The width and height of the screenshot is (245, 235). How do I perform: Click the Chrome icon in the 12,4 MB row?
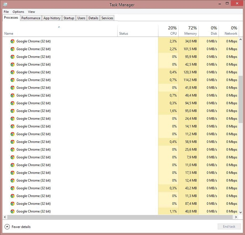pyautogui.click(x=12, y=180)
